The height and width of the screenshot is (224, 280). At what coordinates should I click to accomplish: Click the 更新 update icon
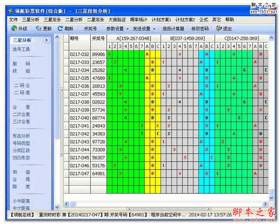pos(39,28)
